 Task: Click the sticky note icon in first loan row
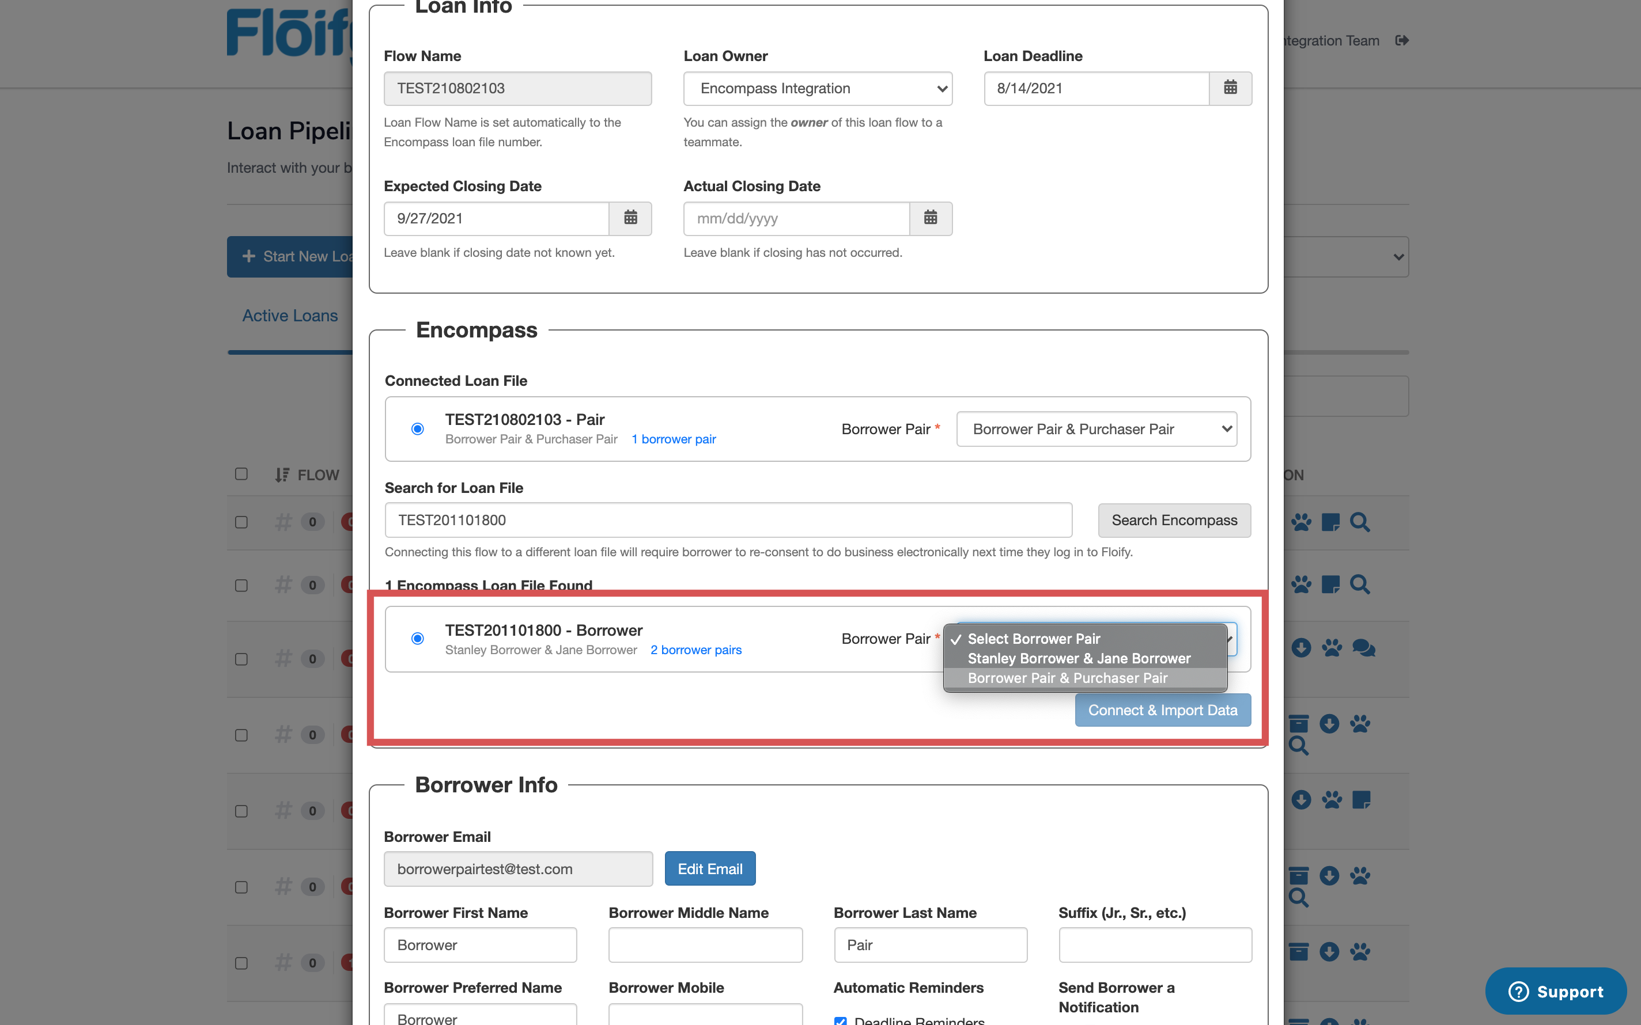(1330, 522)
